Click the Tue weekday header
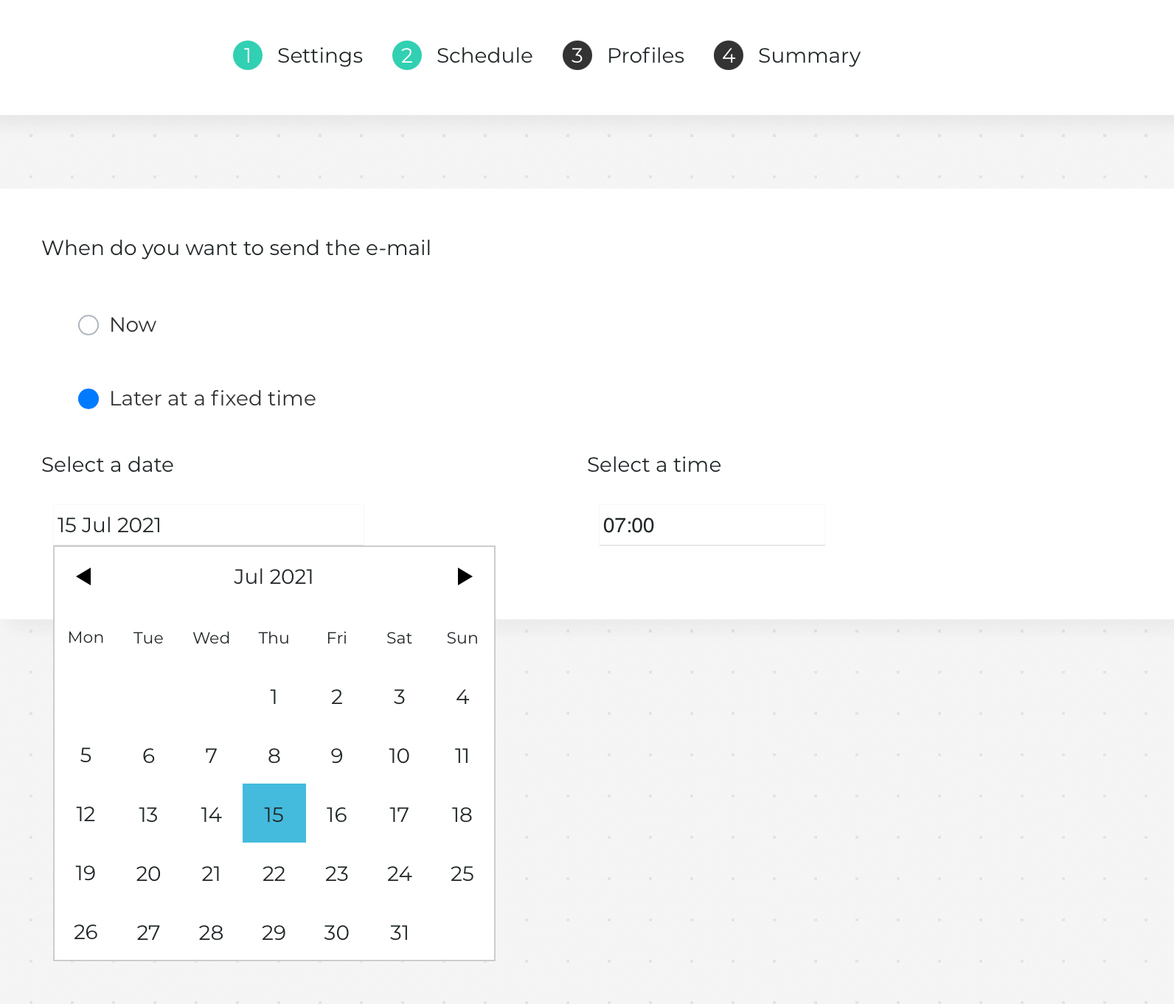Image resolution: width=1174 pixels, height=1004 pixels. tap(148, 638)
